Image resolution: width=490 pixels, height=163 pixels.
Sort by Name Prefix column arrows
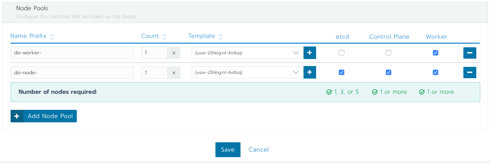[x=52, y=36]
